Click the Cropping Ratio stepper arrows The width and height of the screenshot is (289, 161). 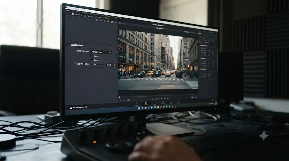click(x=114, y=65)
